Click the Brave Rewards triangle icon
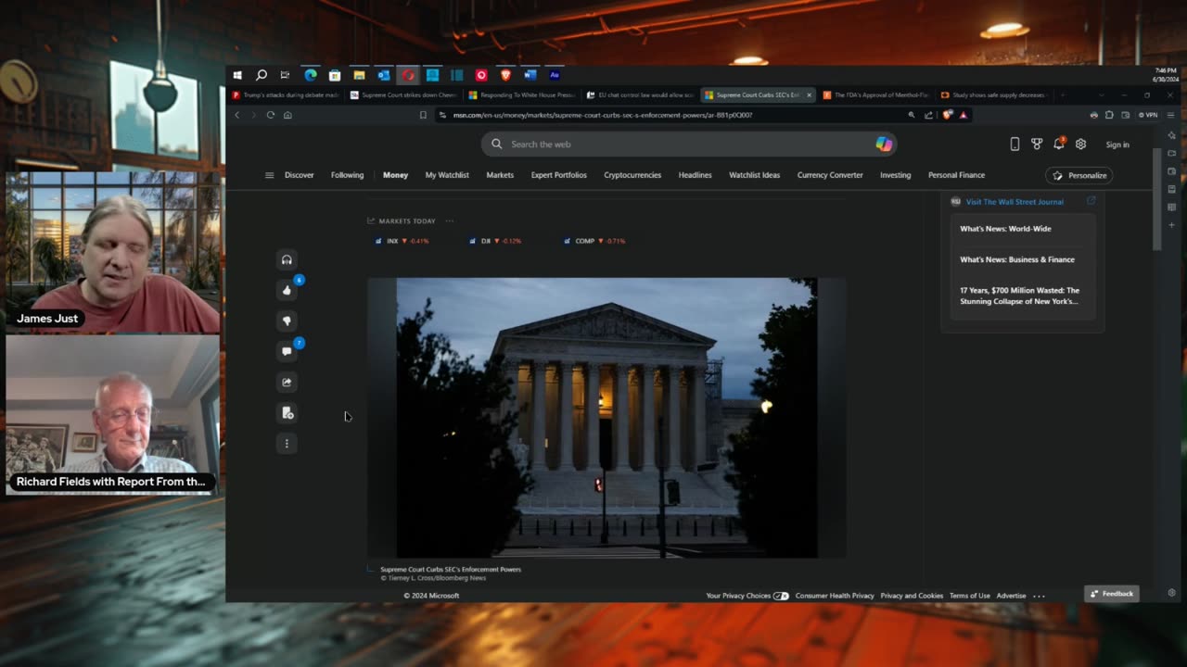Image resolution: width=1187 pixels, height=667 pixels. (964, 115)
